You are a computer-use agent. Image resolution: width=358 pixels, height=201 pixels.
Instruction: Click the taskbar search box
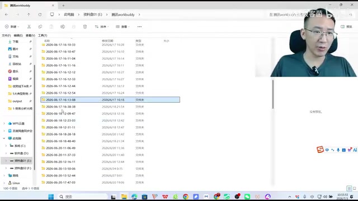pos(83,197)
